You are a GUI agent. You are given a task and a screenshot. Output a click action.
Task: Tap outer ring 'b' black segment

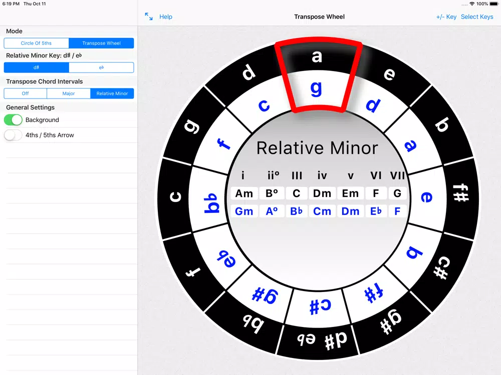coord(442,124)
